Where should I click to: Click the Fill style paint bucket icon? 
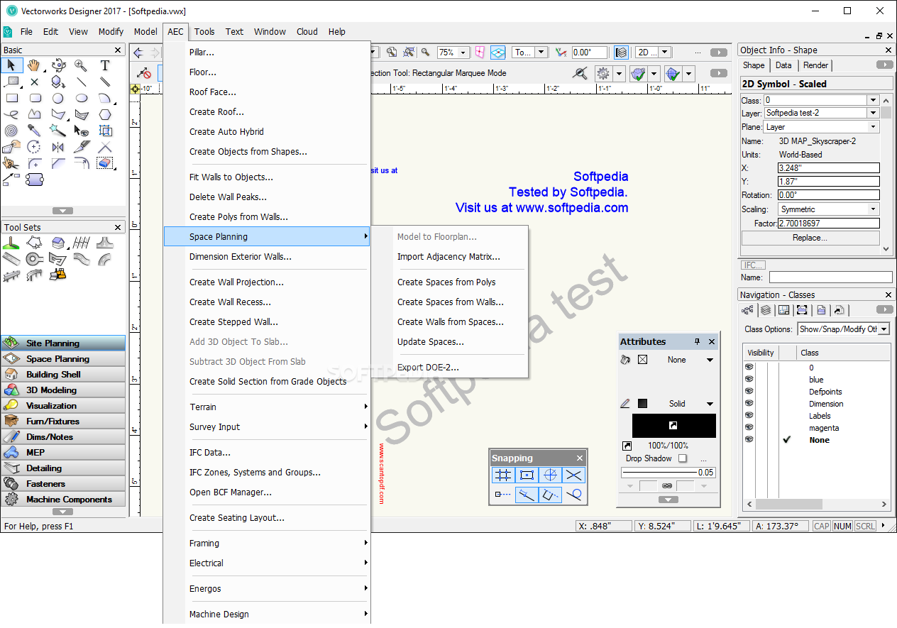625,360
